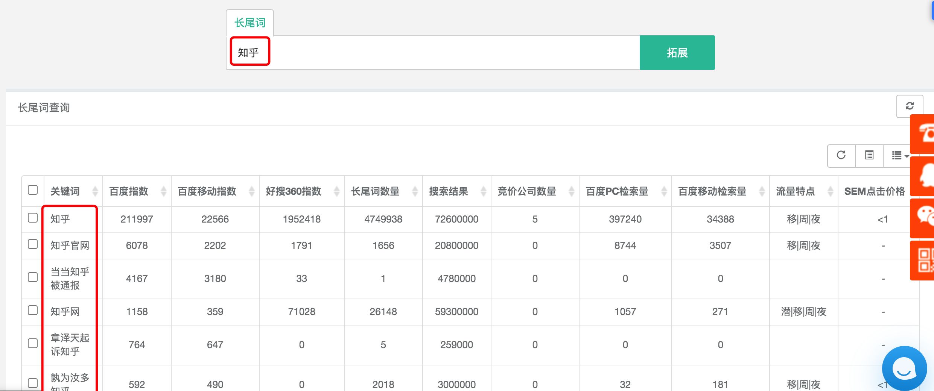The image size is (934, 391).
Task: Click the 211997 Baidu index value
Action: [137, 219]
